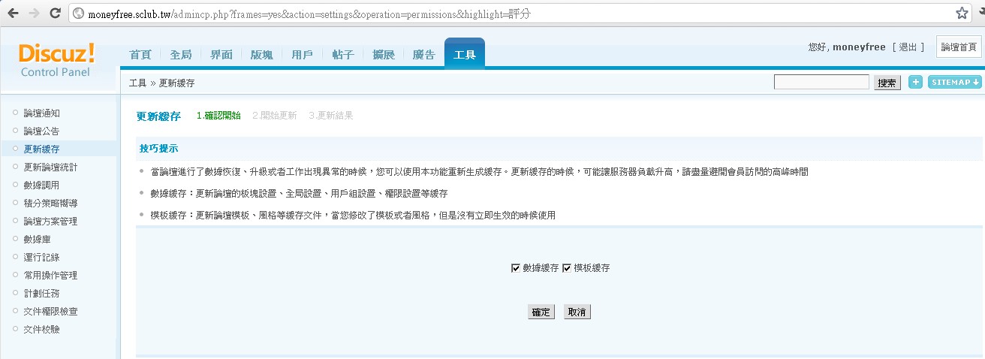Open the 論壇首頁 button

point(959,47)
